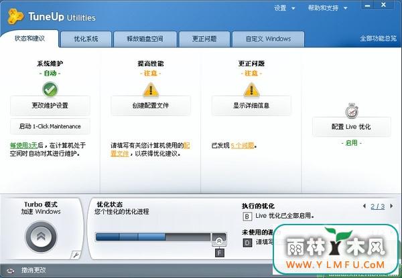Click the 优化状态 heading

pyautogui.click(x=110, y=204)
